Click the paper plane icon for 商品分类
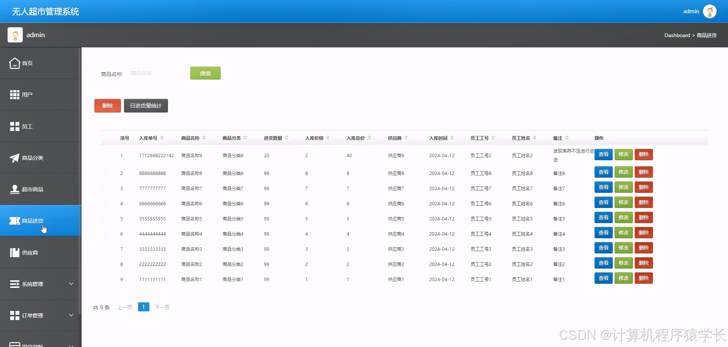This screenshot has width=728, height=347. tap(15, 158)
